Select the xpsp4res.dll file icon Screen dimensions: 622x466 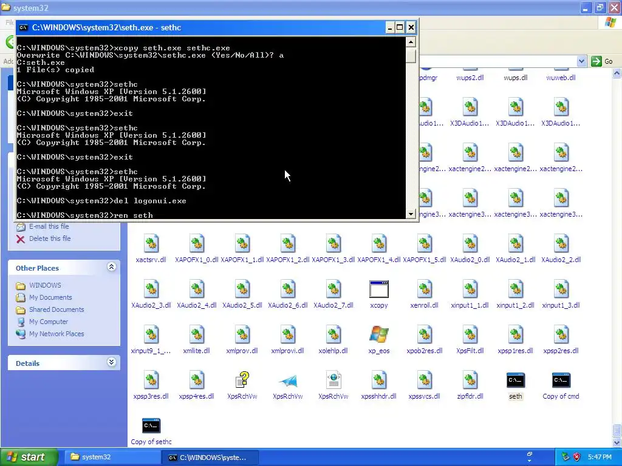(x=197, y=380)
